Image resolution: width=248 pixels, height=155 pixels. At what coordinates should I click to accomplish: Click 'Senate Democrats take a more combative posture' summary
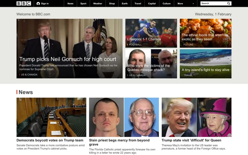pyautogui.click(x=51, y=147)
